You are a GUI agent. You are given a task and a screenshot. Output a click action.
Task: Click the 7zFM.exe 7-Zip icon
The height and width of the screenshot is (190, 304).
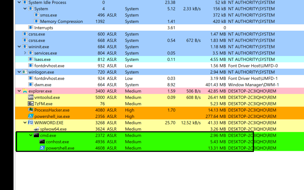pyautogui.click(x=31, y=104)
